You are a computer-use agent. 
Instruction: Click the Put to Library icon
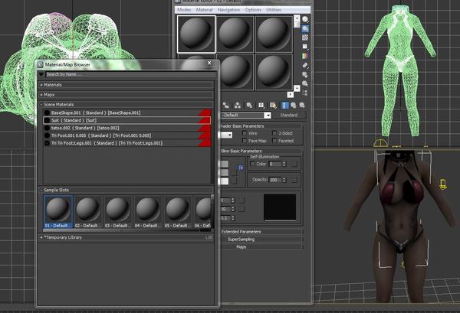click(x=249, y=105)
